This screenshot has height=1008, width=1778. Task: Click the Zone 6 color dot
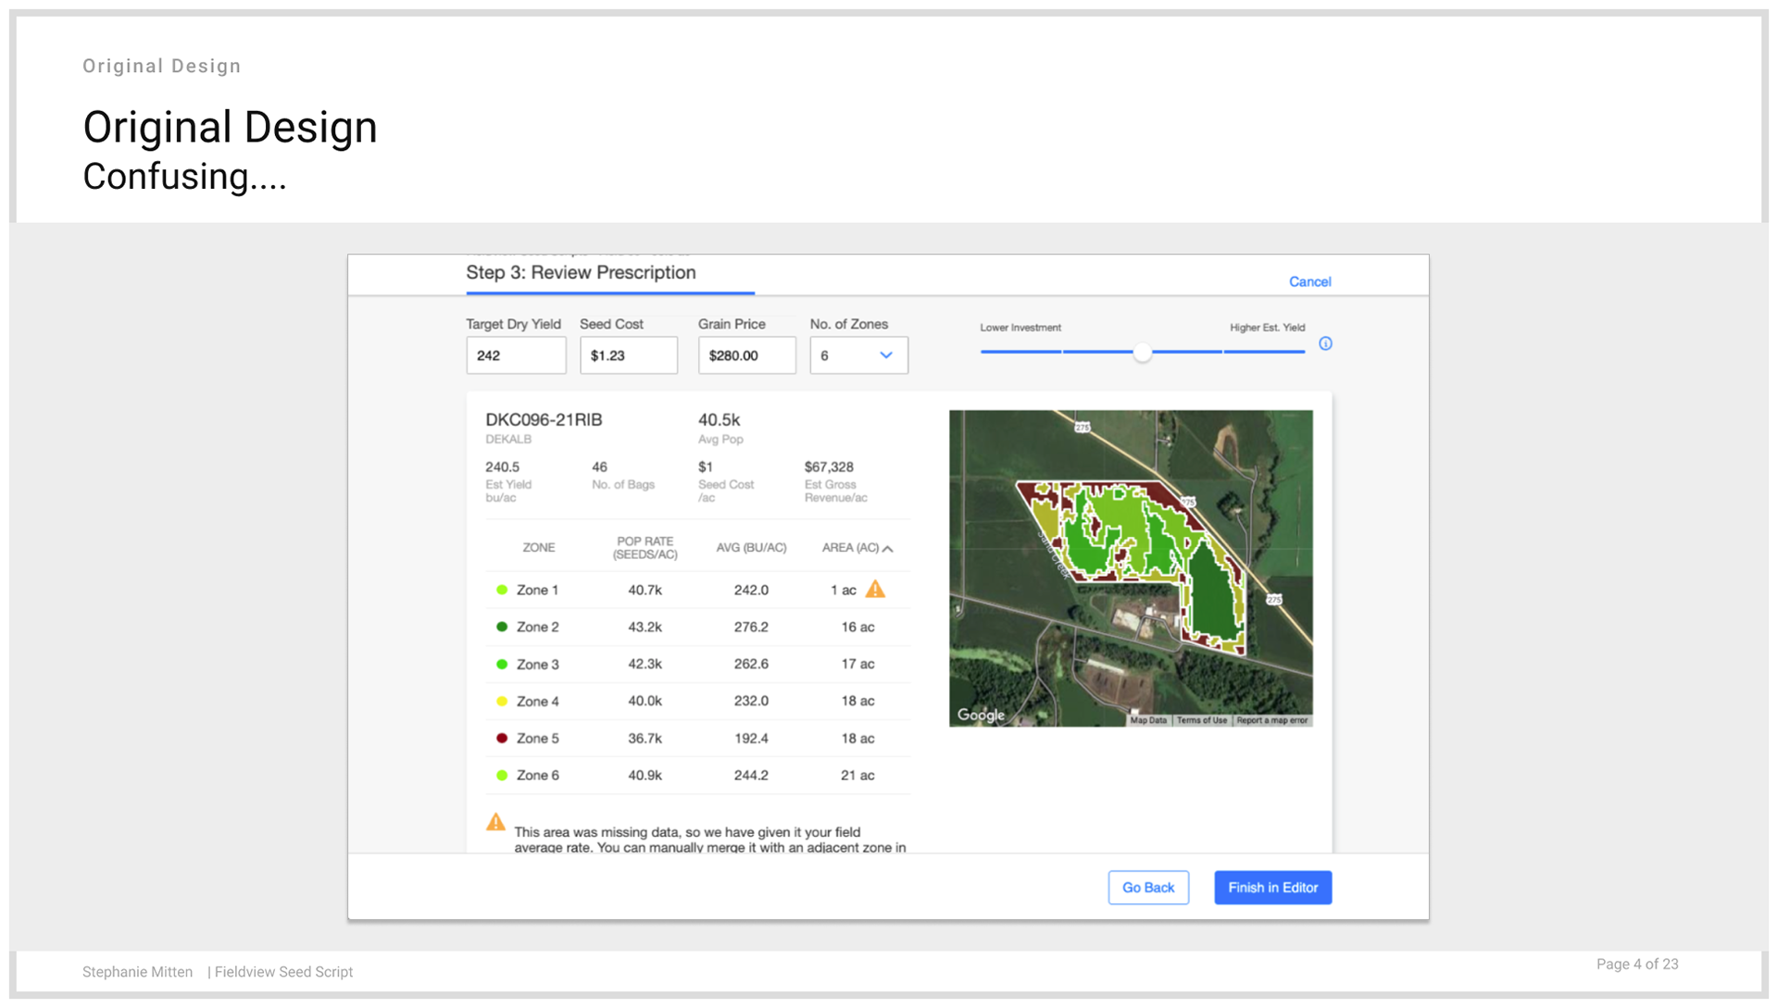[502, 775]
